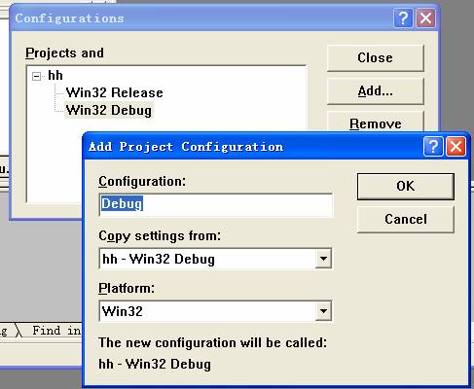The width and height of the screenshot is (474, 389).
Task: Select Win32 Debug in the projects tree
Action: [x=109, y=110]
